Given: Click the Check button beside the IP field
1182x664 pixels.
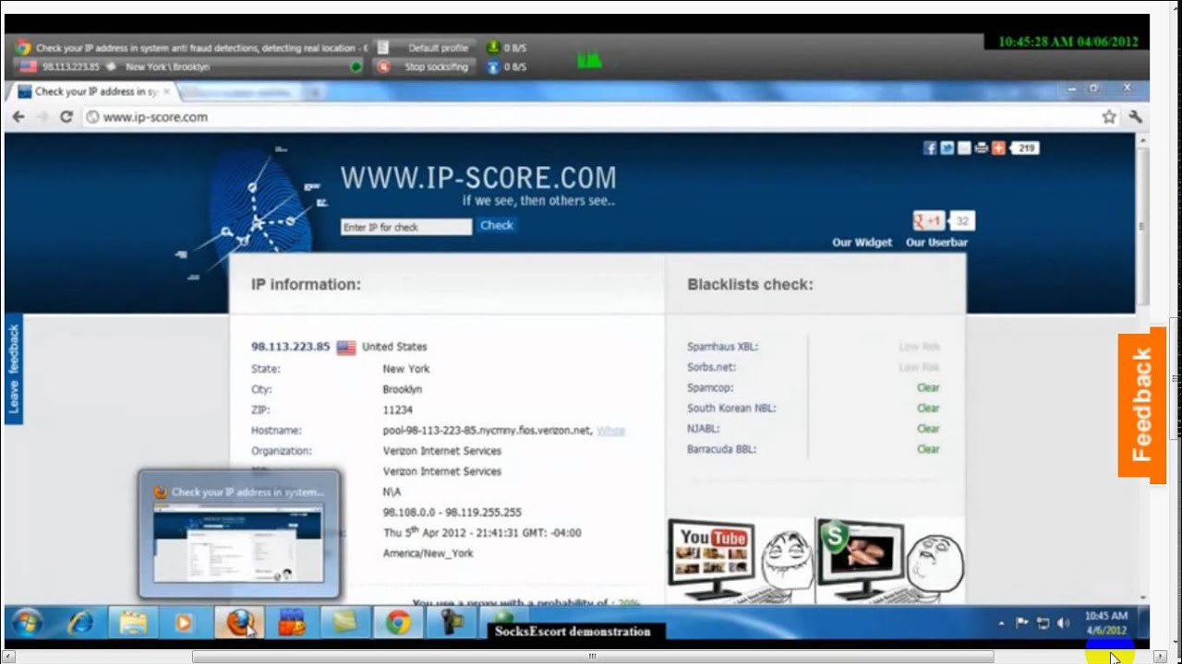Looking at the screenshot, I should tap(496, 225).
